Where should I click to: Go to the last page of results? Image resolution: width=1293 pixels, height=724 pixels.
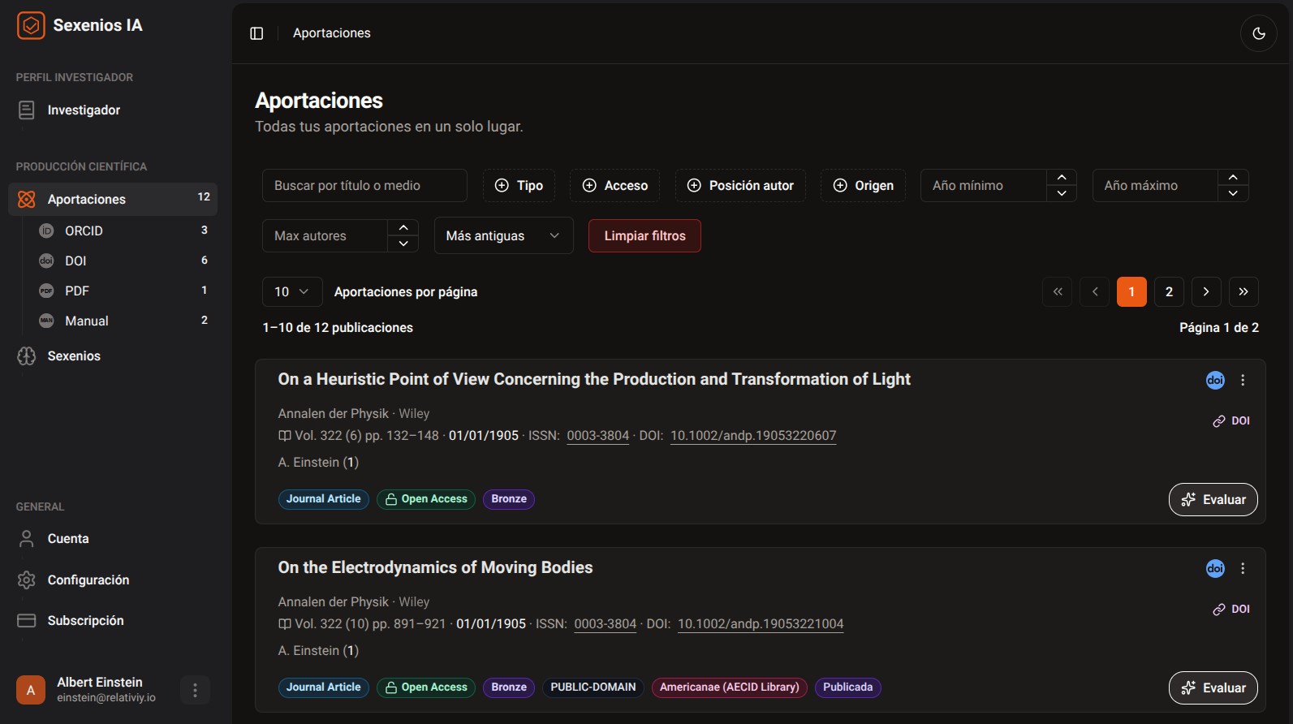[1243, 291]
